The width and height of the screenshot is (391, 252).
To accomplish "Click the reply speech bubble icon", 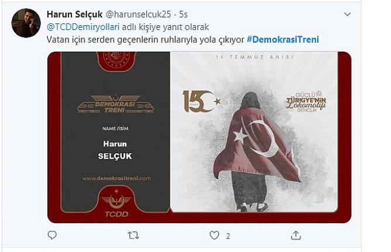I will (52, 235).
